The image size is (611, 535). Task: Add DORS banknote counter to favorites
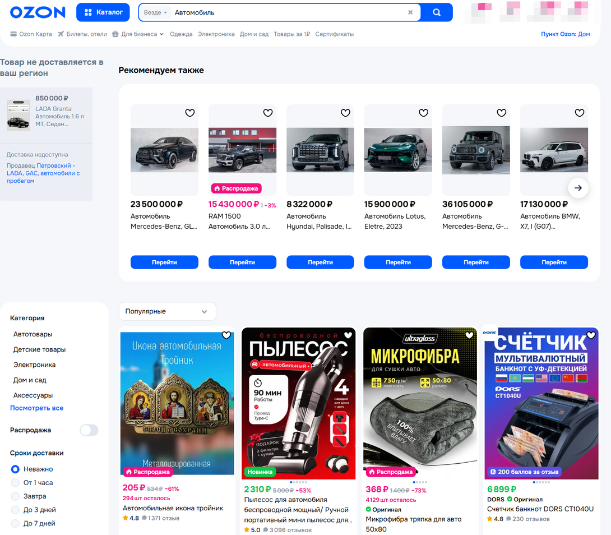pyautogui.click(x=591, y=335)
